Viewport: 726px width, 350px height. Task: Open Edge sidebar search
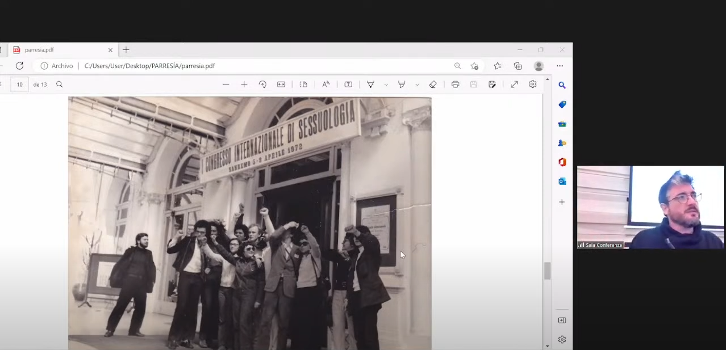[562, 85]
